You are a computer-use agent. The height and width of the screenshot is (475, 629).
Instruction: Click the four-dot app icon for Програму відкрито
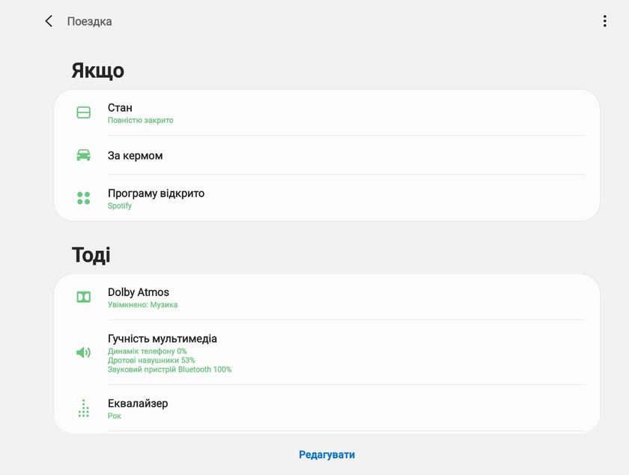tap(84, 198)
